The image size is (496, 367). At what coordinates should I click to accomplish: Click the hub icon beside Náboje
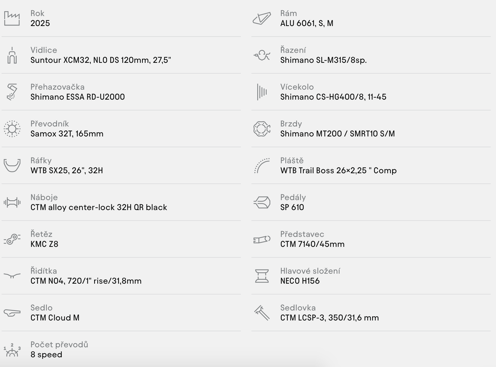tap(12, 202)
